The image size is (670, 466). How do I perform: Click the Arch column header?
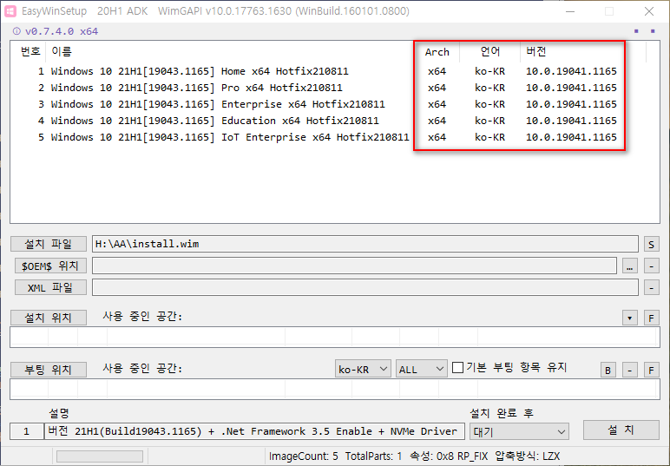click(x=437, y=52)
